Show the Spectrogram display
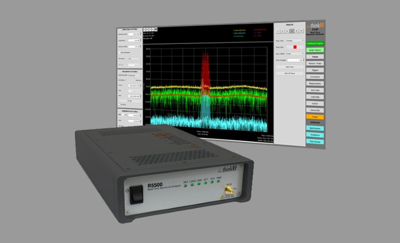400x243 pixels. [x=315, y=128]
